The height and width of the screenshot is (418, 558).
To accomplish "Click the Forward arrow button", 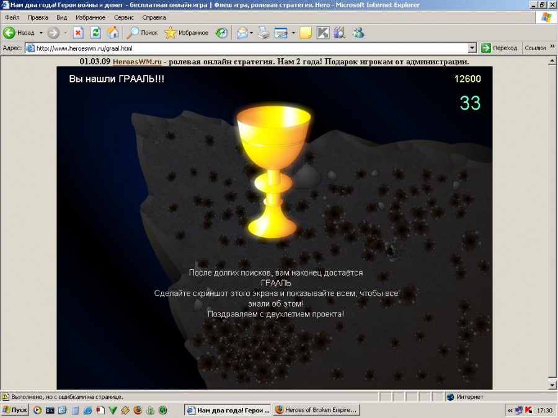I will coord(53,33).
